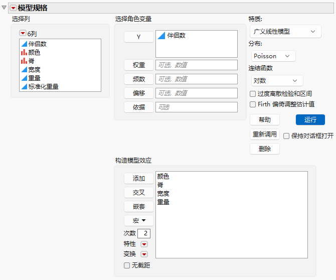Click the 偏移 optional numeric field
Viewport: 336px width, 280px height.
[197, 93]
